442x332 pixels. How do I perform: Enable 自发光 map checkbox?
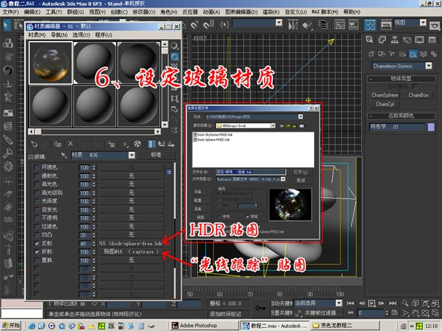click(37, 210)
